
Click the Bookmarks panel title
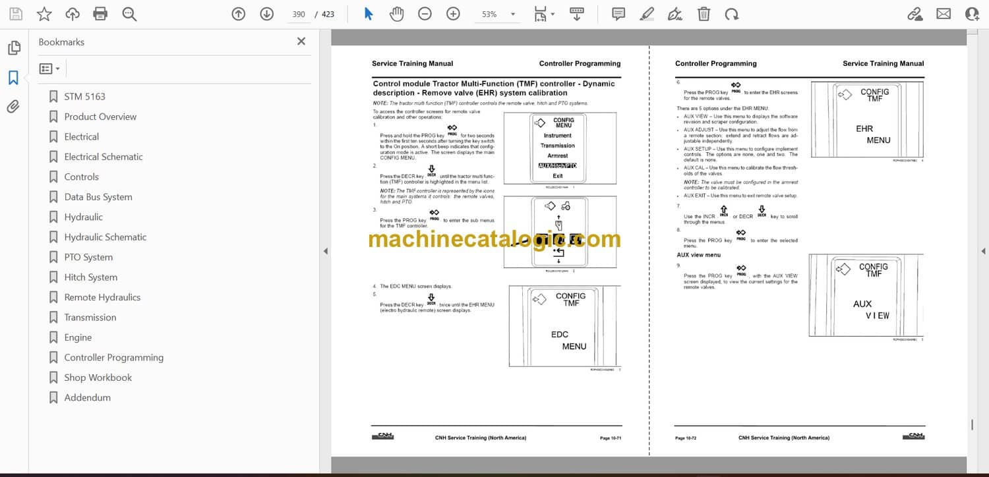[x=61, y=42]
